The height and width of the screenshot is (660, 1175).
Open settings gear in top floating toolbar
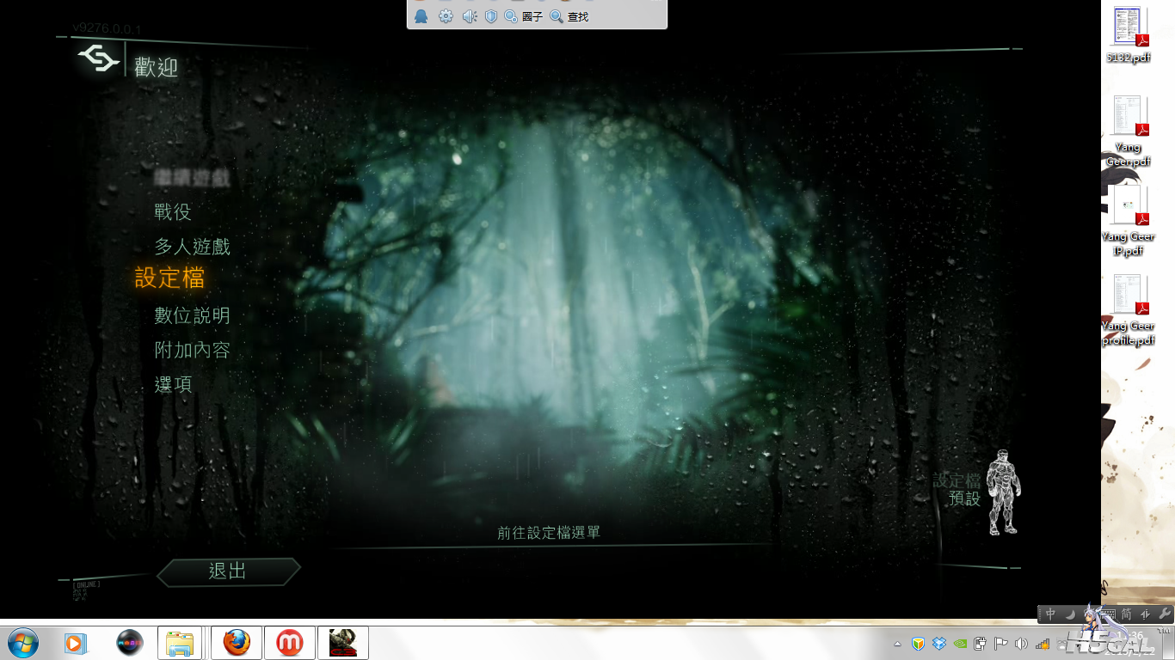point(446,16)
